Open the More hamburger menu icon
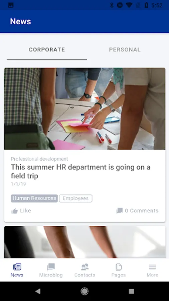Image resolution: width=169 pixels, height=301 pixels. 153,267
